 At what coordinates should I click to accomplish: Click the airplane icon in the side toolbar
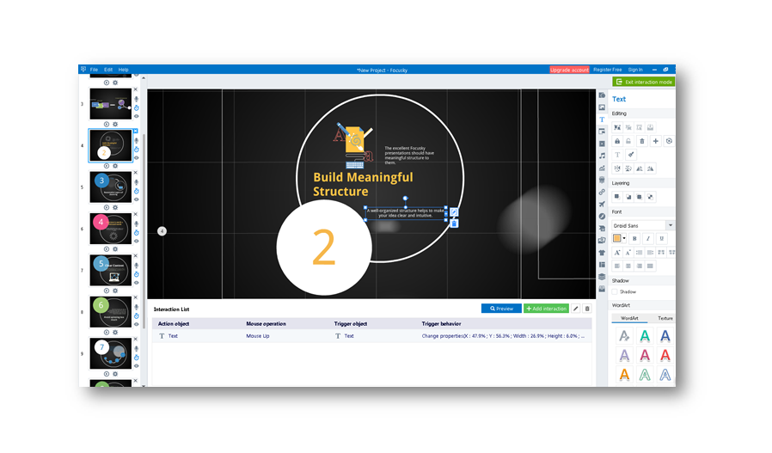click(602, 204)
